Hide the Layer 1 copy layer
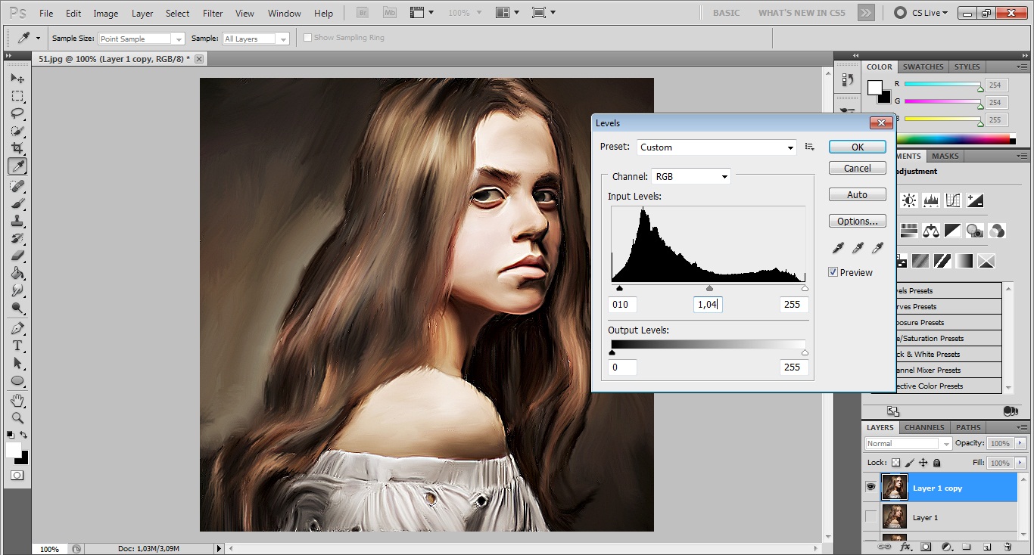 coord(870,488)
